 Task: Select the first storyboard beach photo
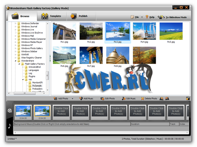click(23, 111)
